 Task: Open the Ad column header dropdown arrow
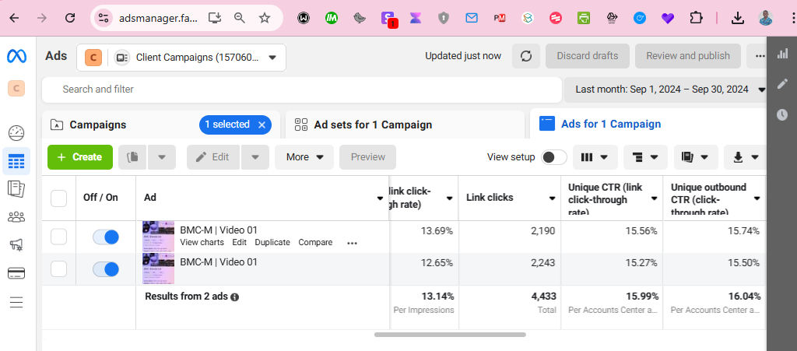point(380,198)
